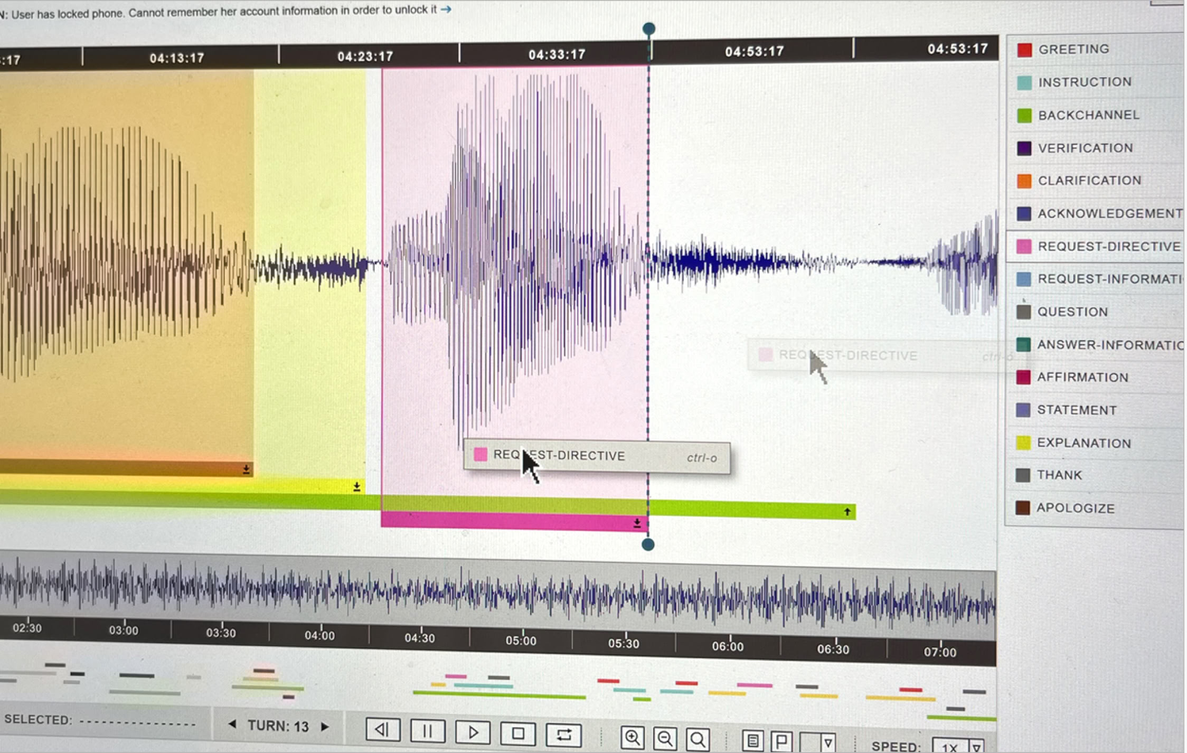
Task: Toggle loop playback
Action: pyautogui.click(x=563, y=735)
